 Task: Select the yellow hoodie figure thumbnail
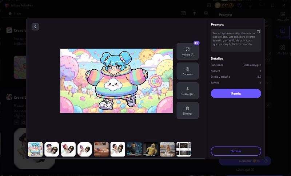click(x=151, y=149)
